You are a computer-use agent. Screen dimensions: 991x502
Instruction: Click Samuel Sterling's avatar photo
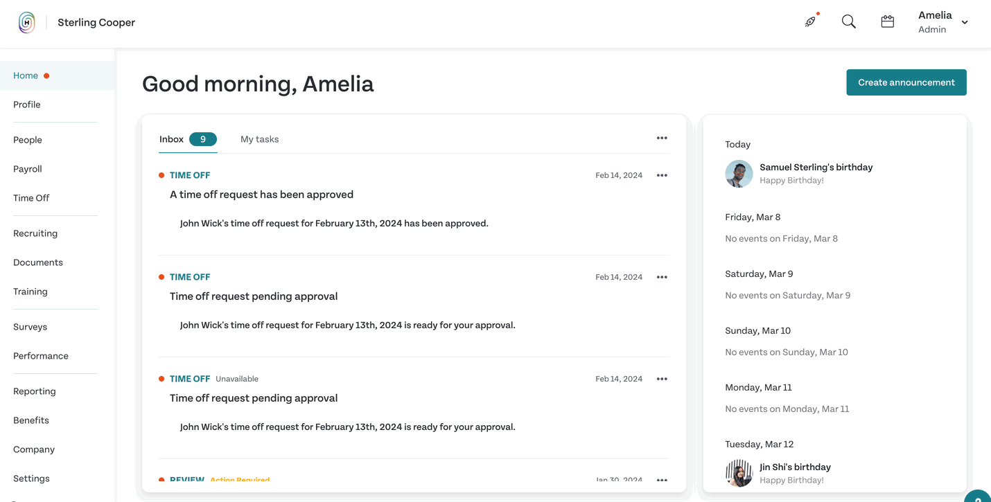(x=739, y=174)
